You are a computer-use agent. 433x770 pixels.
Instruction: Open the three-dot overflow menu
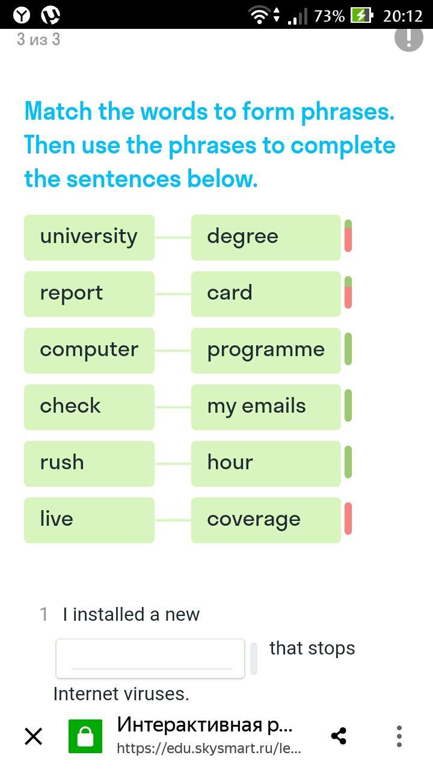pos(399,736)
